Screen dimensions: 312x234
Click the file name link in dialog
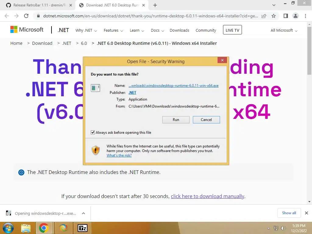pyautogui.click(x=173, y=86)
